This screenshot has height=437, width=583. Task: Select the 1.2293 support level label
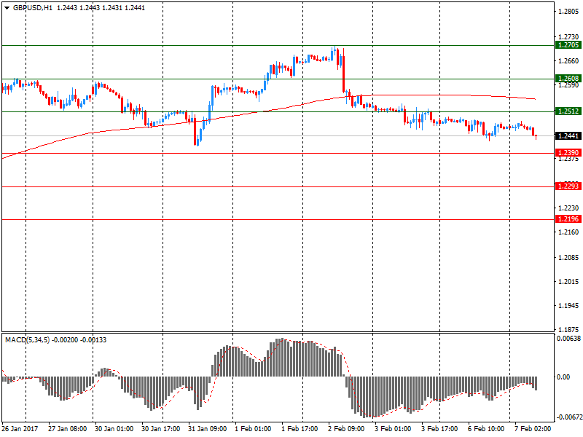point(568,186)
